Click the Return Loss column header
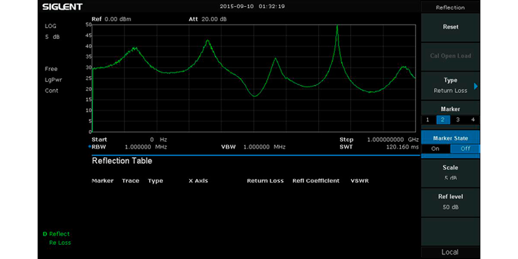Screen dimensions: 518x259 (265, 181)
